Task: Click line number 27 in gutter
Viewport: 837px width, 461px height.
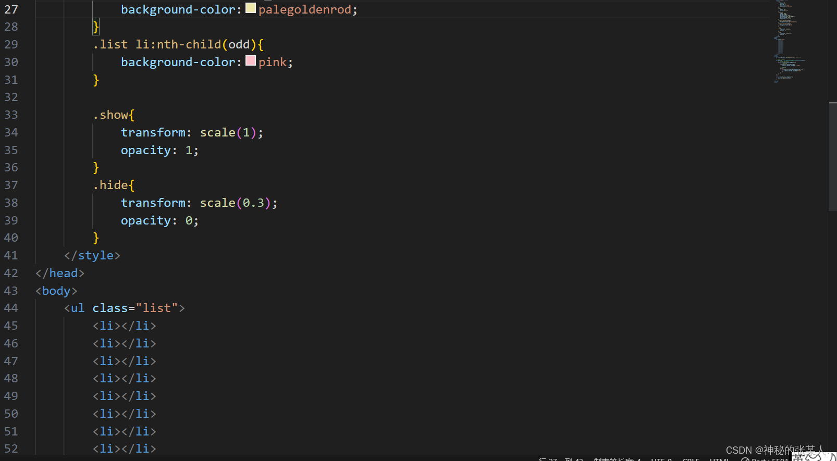Action: tap(11, 9)
